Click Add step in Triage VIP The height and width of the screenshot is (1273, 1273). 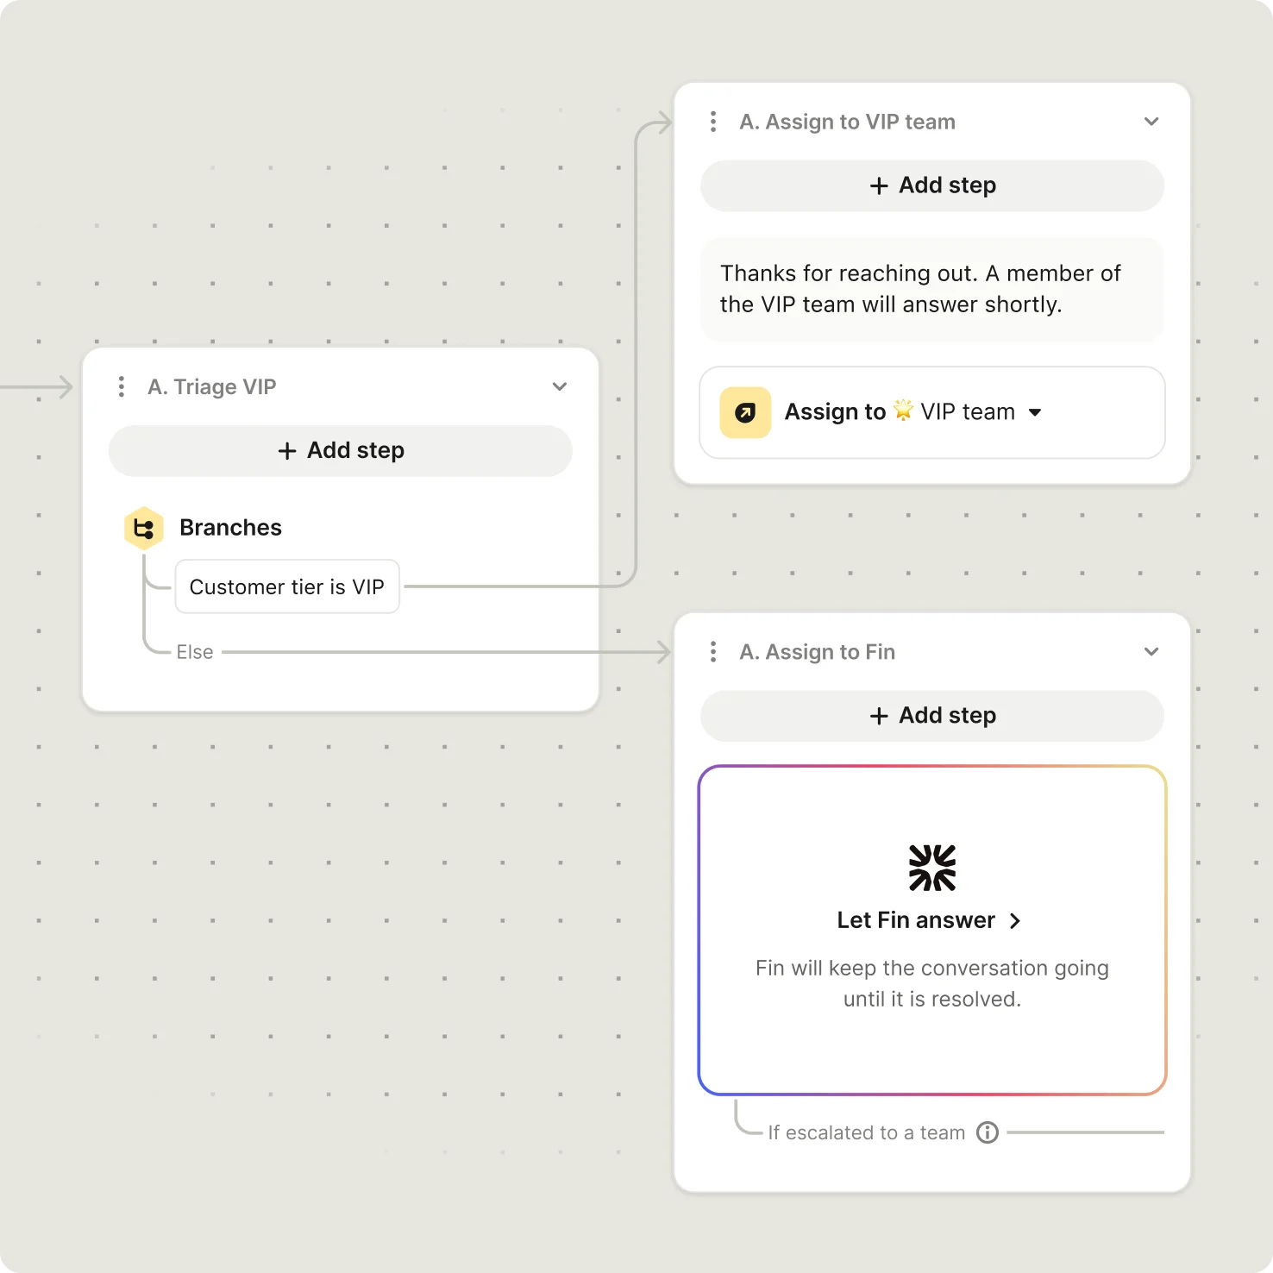341,450
